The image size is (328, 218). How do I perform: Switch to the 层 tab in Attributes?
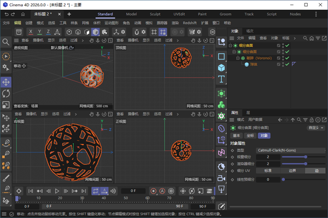tap(248, 113)
